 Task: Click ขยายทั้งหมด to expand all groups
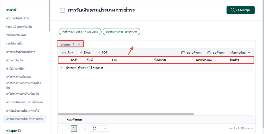point(192,53)
